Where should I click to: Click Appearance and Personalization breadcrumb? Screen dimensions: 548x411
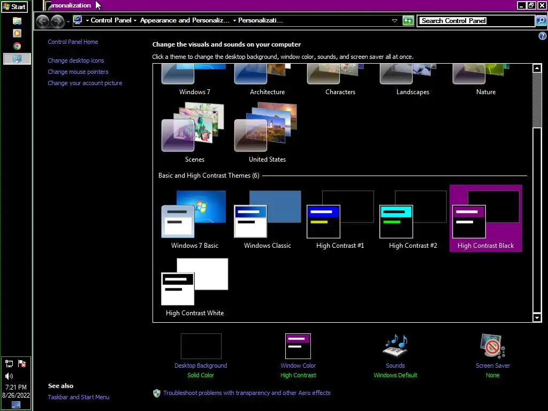185,20
